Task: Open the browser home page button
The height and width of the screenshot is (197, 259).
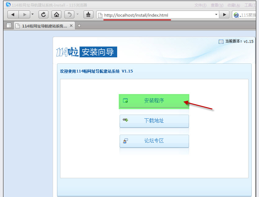Action: [x=56, y=15]
